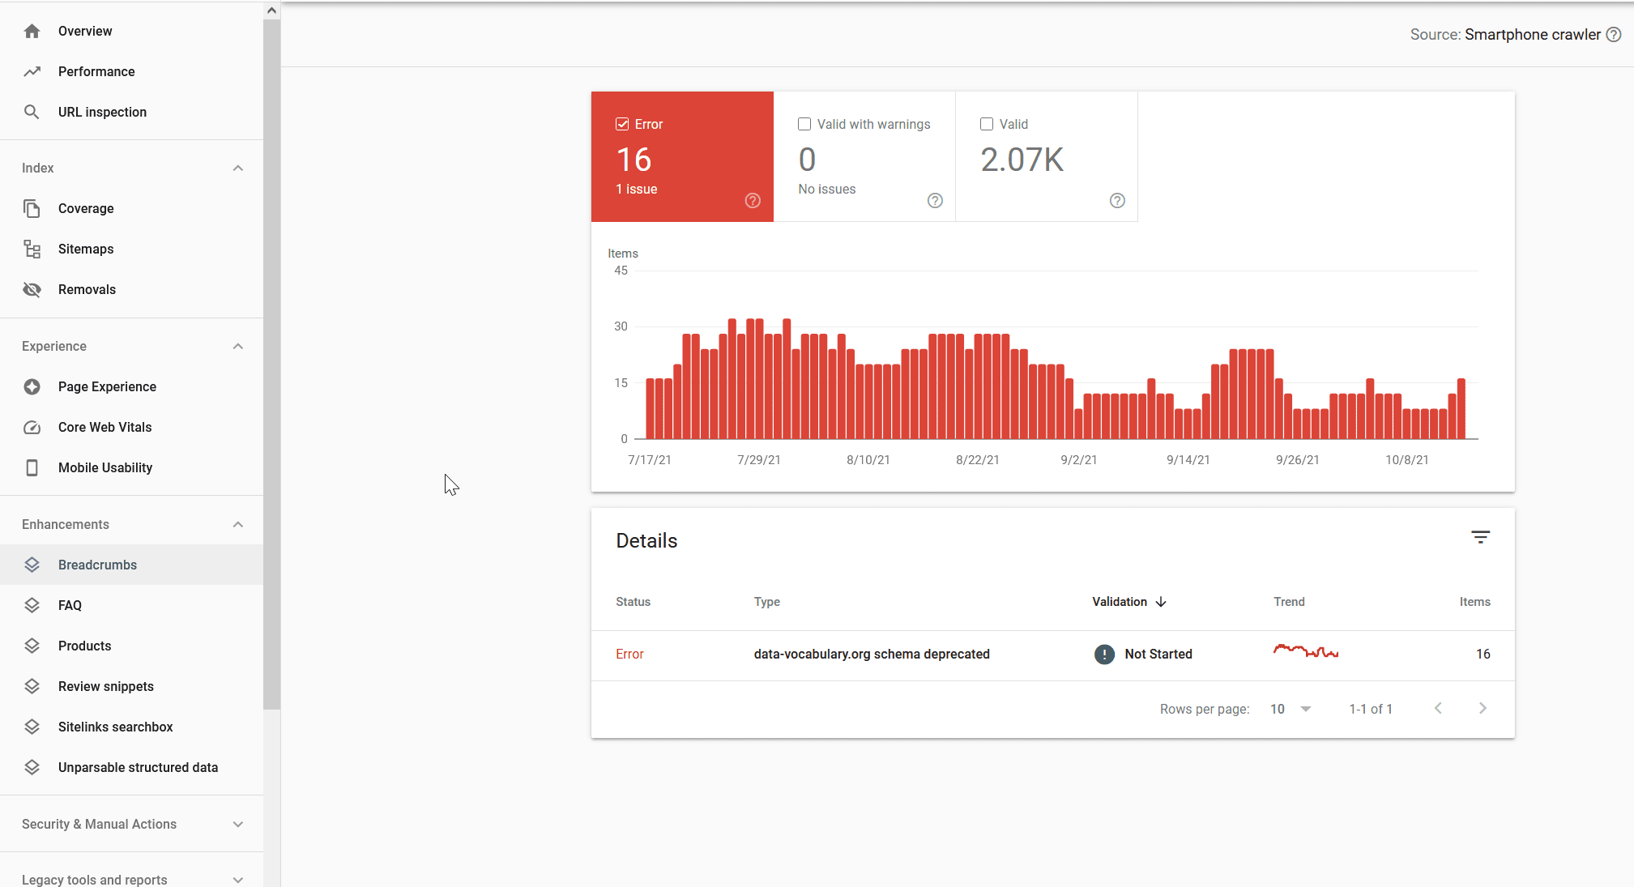This screenshot has width=1634, height=887.
Task: Click the Core Web Vitals icon
Action: coord(32,426)
